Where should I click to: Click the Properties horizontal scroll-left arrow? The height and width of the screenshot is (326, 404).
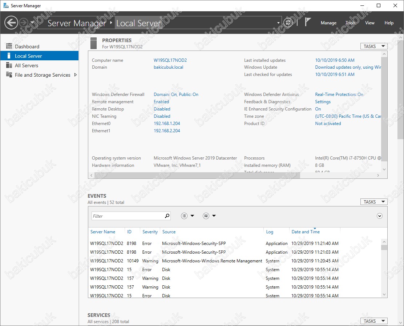[92, 175]
